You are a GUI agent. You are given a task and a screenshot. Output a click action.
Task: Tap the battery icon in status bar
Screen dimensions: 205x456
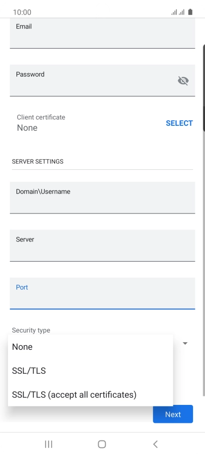tap(190, 12)
